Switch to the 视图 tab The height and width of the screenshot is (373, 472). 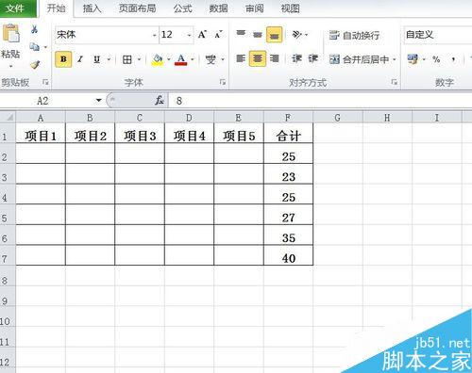(x=290, y=8)
